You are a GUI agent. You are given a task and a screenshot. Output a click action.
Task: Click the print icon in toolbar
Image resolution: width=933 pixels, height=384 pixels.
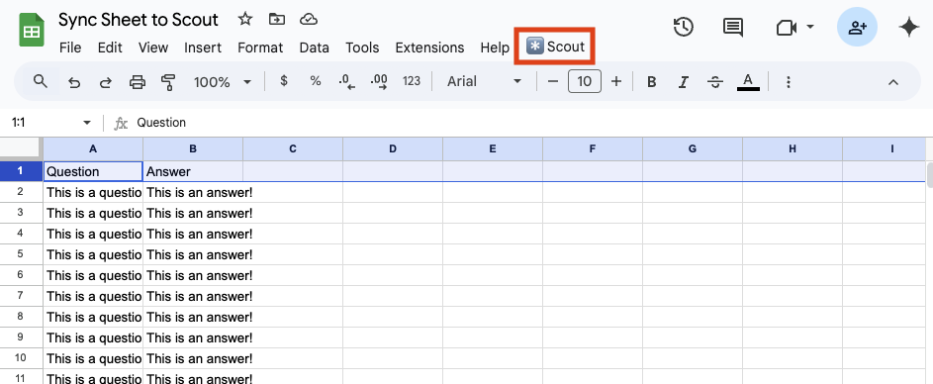click(x=138, y=82)
